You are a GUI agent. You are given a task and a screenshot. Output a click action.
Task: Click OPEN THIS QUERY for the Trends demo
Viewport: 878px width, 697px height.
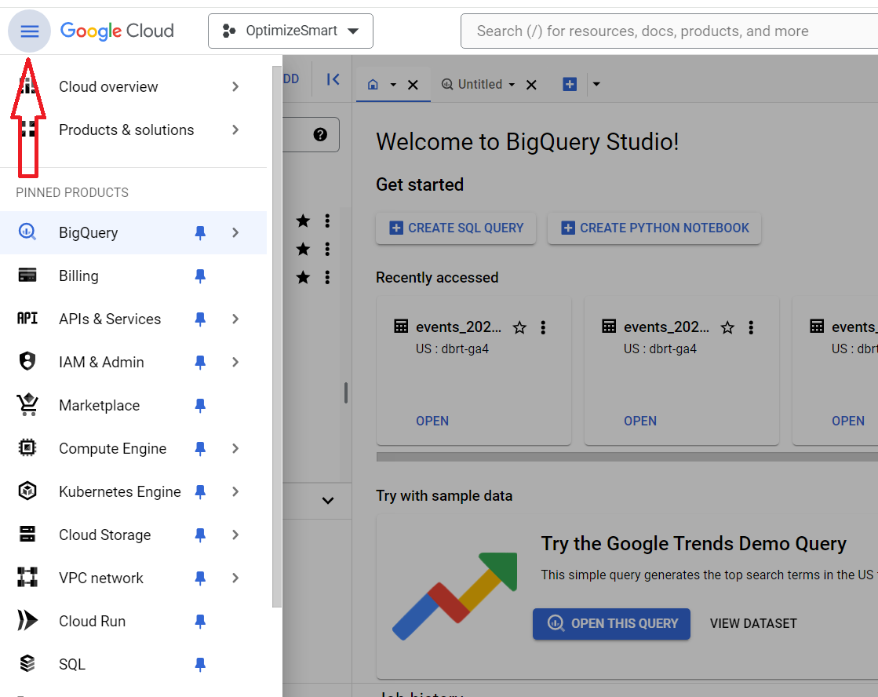coord(611,623)
